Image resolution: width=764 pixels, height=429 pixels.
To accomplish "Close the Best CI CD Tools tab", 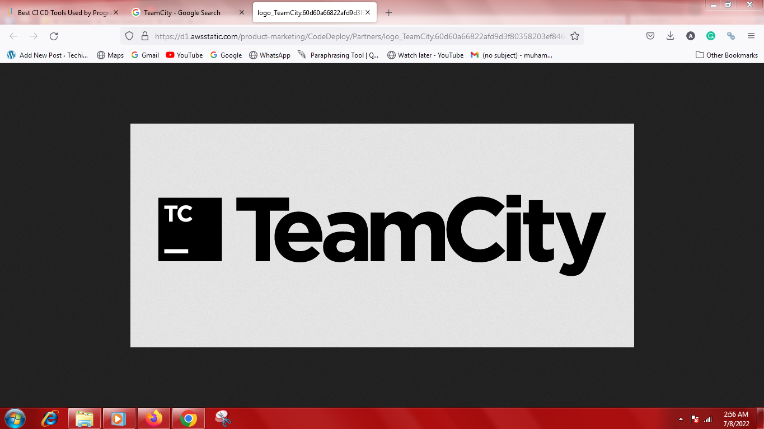I will 116,12.
